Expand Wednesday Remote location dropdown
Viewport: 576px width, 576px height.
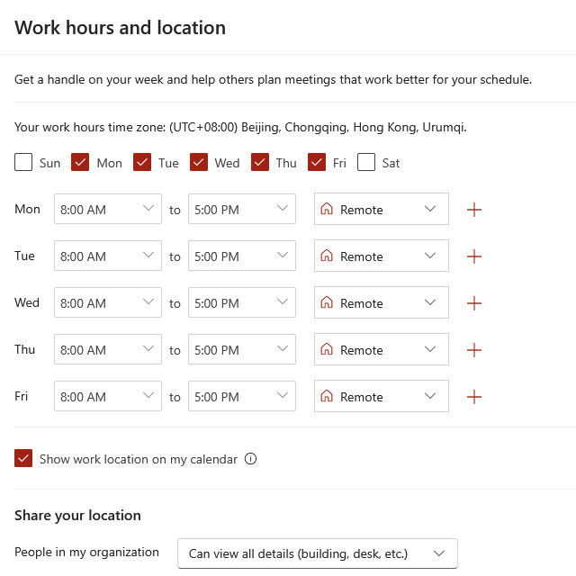point(381,303)
